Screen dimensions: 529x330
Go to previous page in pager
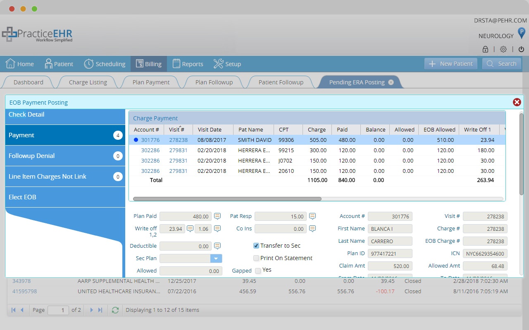pos(22,310)
